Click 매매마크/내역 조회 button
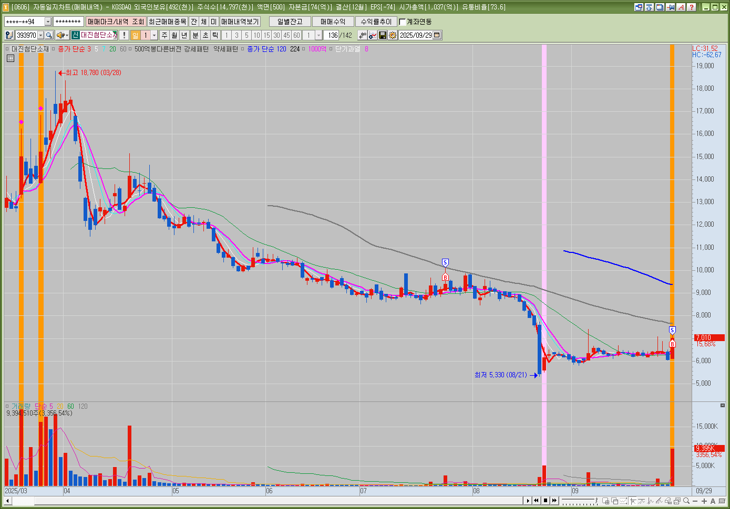The width and height of the screenshot is (730, 509). coord(116,22)
